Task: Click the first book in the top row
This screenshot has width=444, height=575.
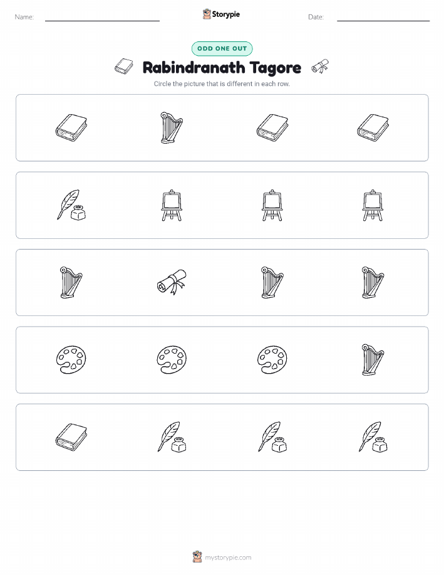Action: pos(71,128)
